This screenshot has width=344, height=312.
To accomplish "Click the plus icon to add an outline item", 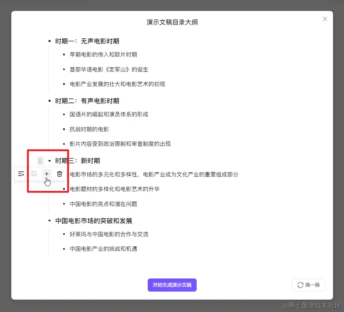I will pos(46,174).
